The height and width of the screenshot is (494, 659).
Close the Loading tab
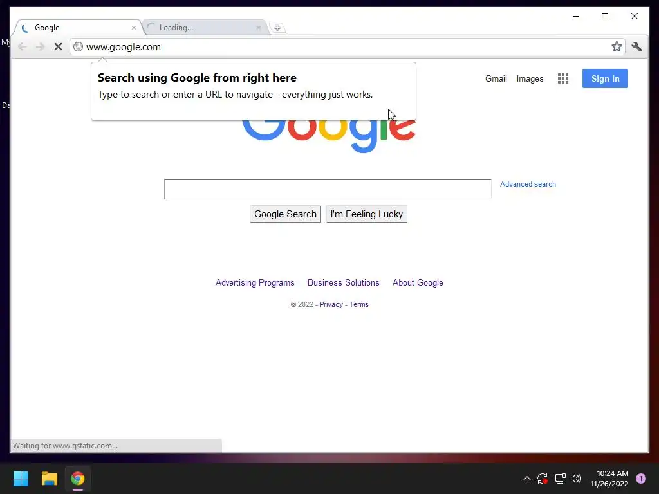pos(259,28)
